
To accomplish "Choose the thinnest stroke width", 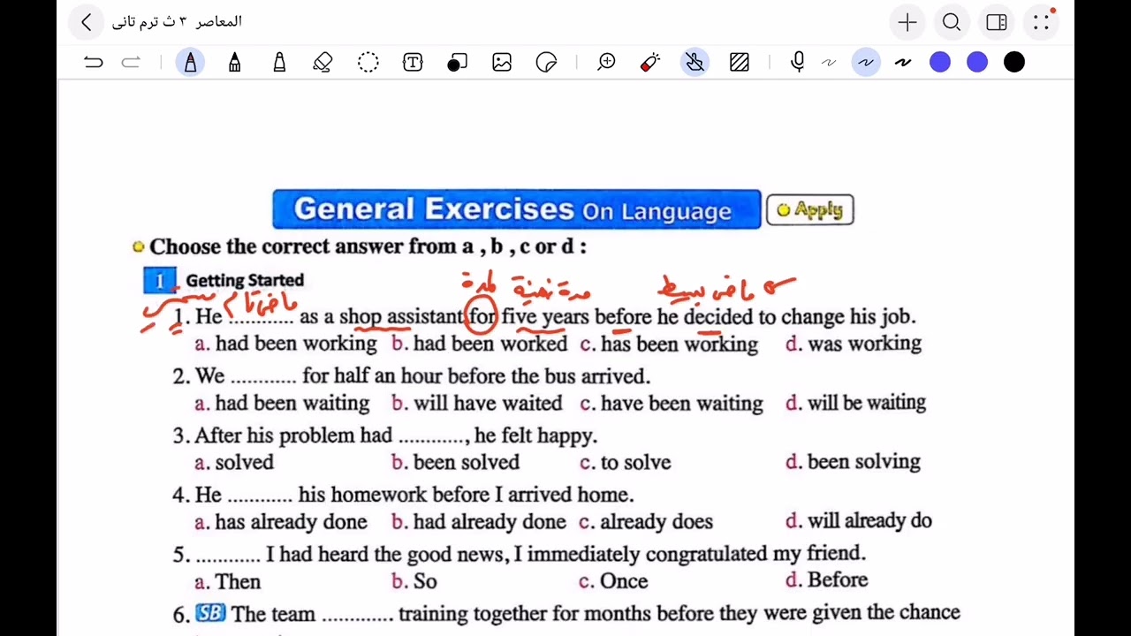I will point(829,62).
